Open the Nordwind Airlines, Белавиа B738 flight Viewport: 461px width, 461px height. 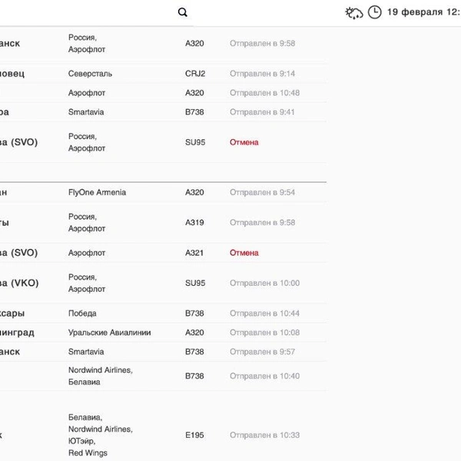(100, 376)
